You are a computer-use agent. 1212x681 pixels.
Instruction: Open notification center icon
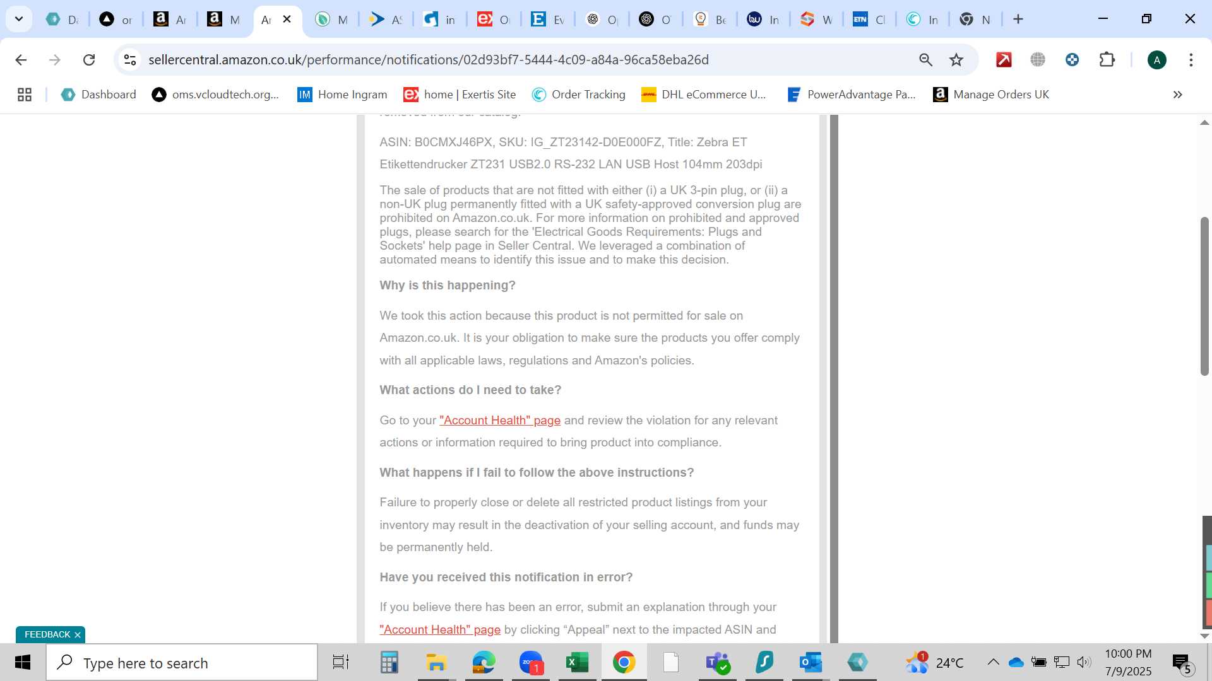(1182, 663)
